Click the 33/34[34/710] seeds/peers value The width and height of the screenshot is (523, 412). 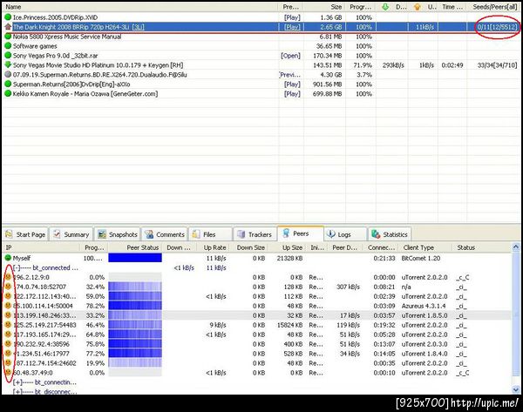coord(497,65)
